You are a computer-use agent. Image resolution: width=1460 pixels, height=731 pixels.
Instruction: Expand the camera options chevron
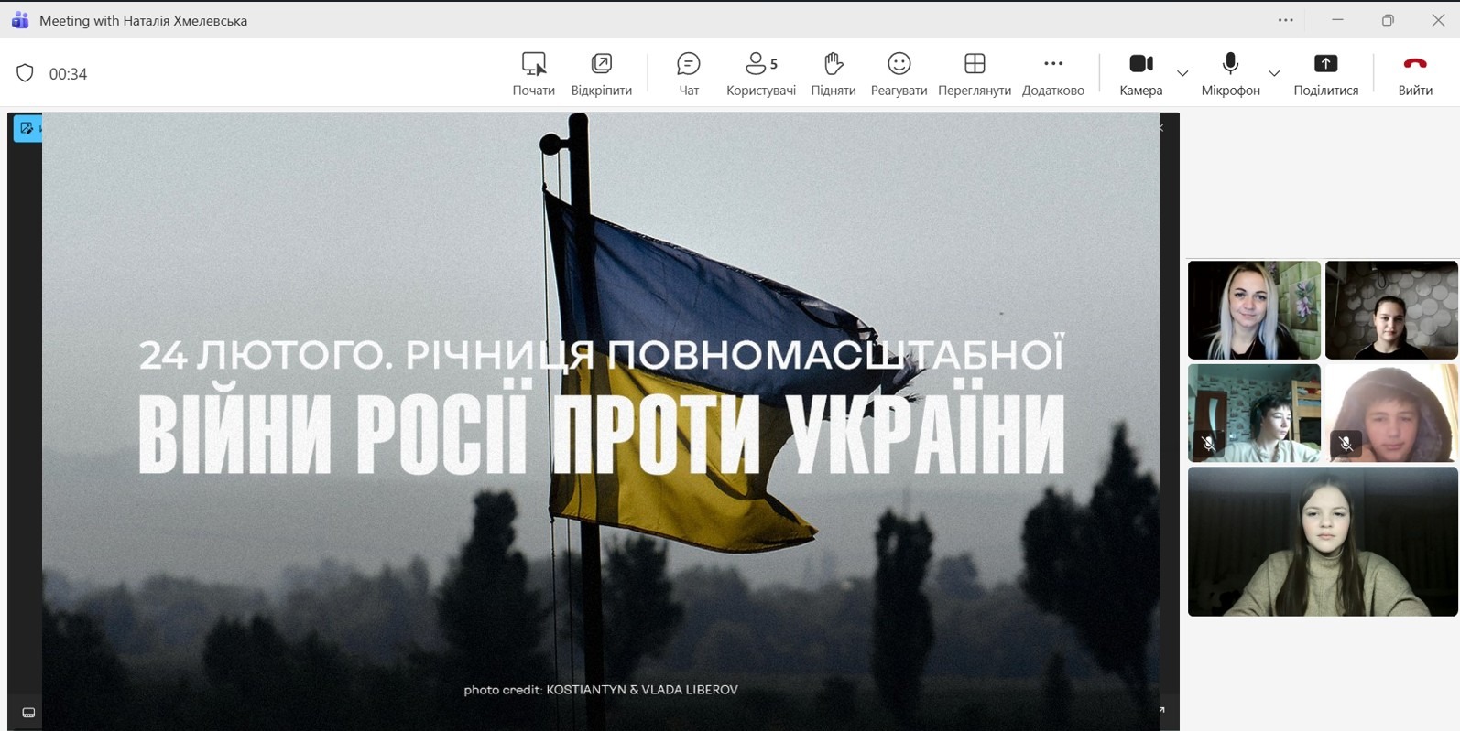pos(1182,73)
